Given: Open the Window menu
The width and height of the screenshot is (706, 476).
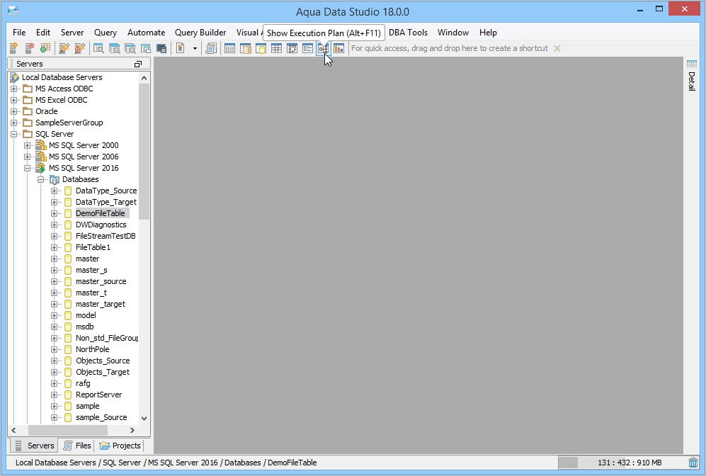Looking at the screenshot, I should 453,33.
